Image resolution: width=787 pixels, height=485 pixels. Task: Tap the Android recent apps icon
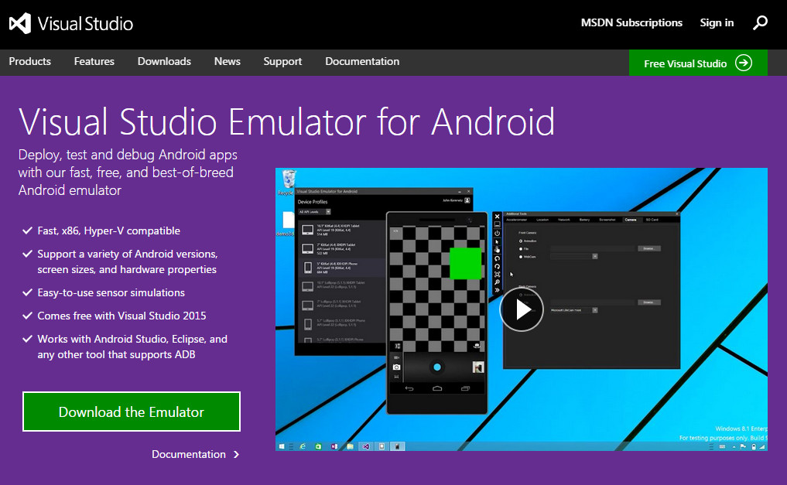pyautogui.click(x=465, y=389)
